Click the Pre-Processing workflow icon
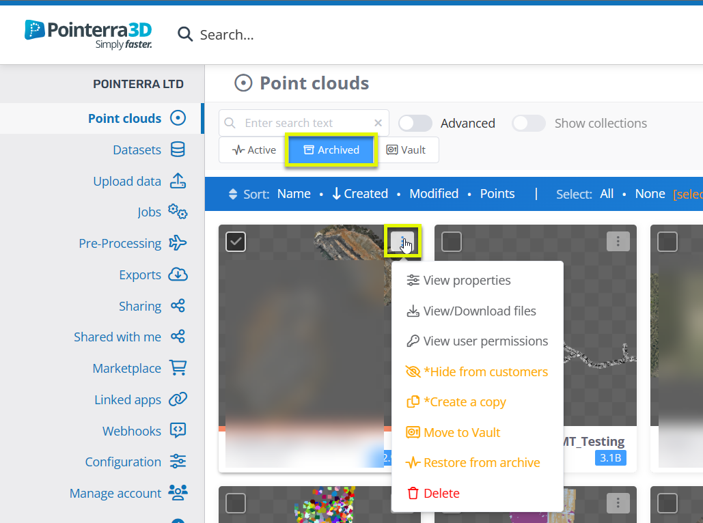Screen dimensions: 703x523 (178, 243)
